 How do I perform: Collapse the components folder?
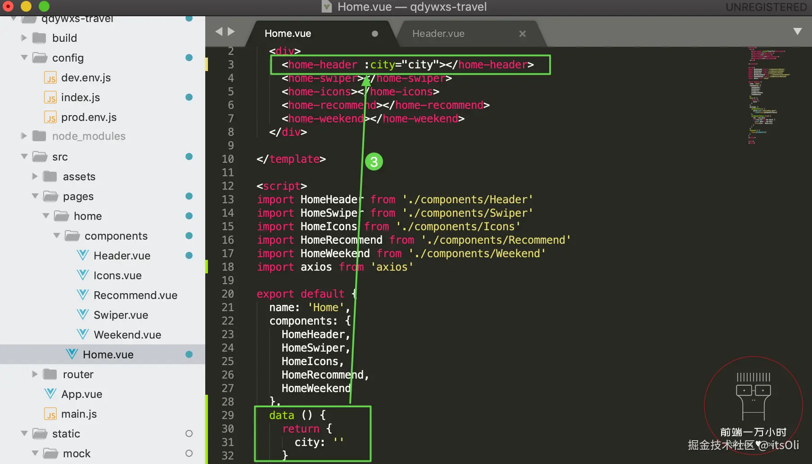click(x=57, y=236)
